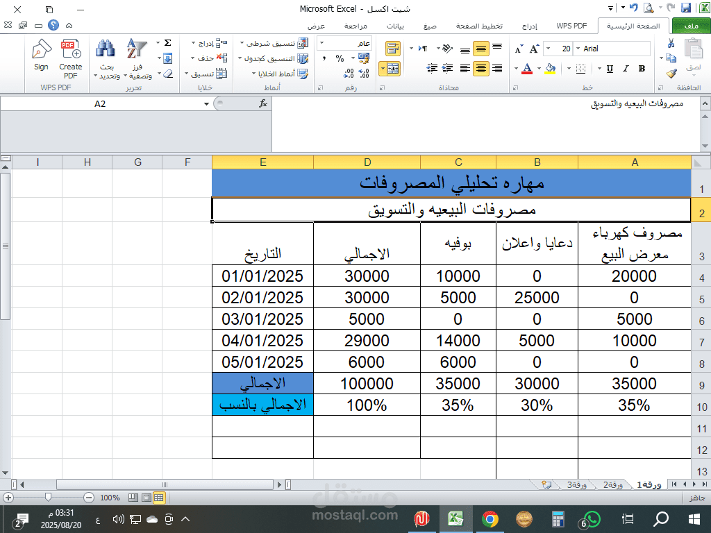Switch to تخطيط الصفحة Page Layout tab
This screenshot has height=533, width=711.
tap(479, 26)
